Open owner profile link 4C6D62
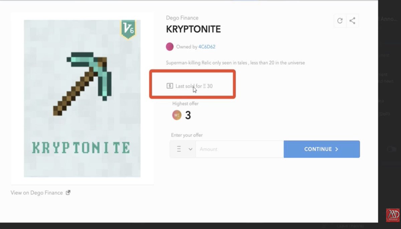This screenshot has height=229, width=401. pos(207,47)
